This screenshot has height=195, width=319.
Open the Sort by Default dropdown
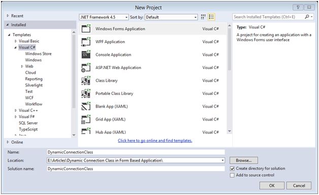click(x=171, y=17)
